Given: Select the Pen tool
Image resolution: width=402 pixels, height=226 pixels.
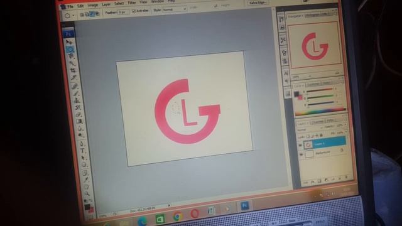Looking at the screenshot, I should point(82,144).
